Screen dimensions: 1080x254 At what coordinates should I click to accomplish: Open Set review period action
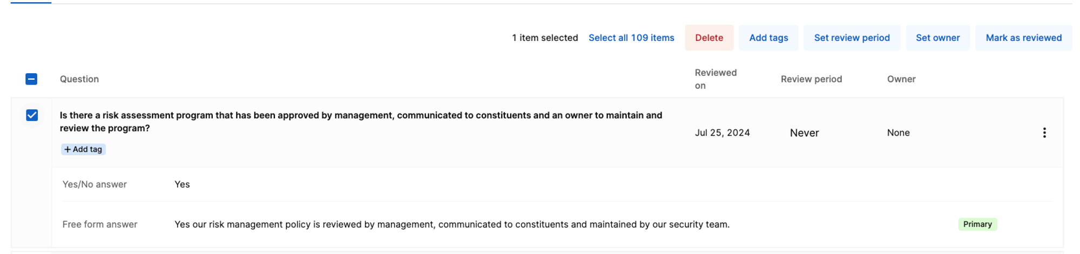(x=852, y=38)
